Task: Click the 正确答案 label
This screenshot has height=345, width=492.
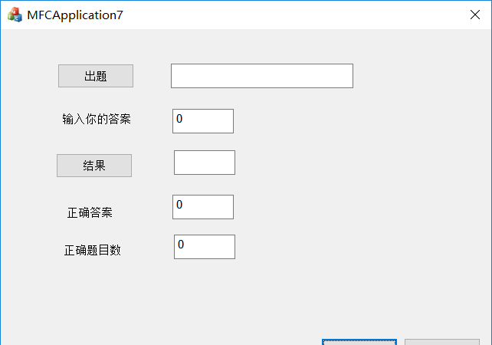Action: [x=90, y=212]
